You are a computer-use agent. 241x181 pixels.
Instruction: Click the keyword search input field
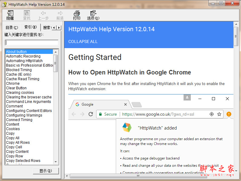click(32, 42)
